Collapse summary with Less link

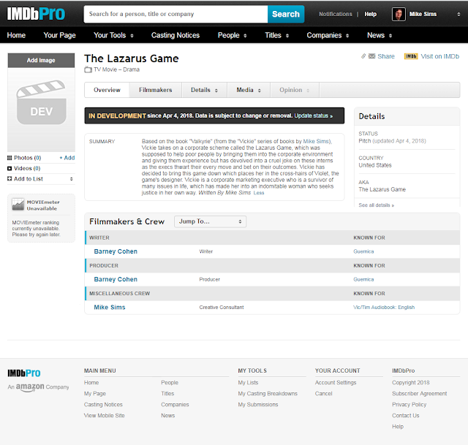(x=258, y=193)
